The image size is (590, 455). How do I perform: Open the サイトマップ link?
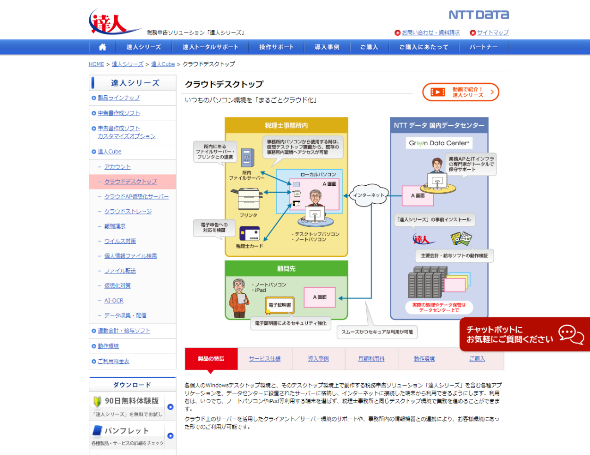[x=492, y=33]
